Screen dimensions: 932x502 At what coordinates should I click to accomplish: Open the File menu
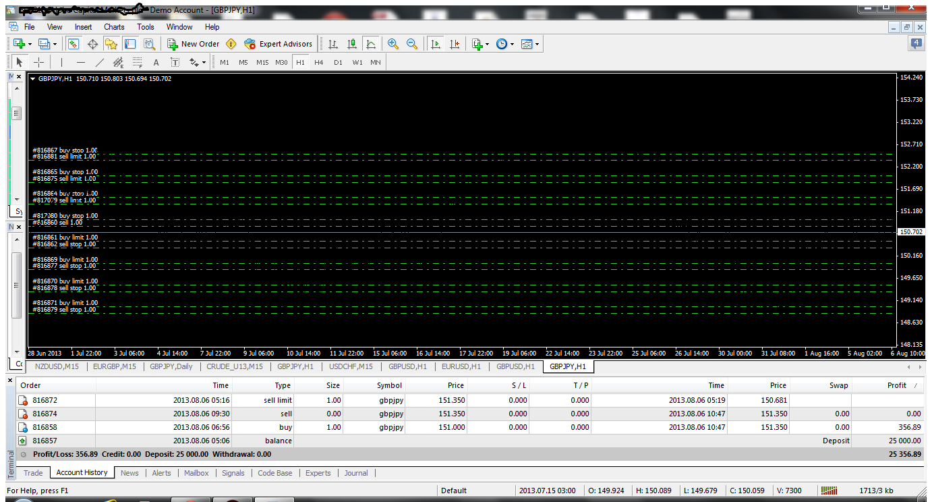point(30,27)
